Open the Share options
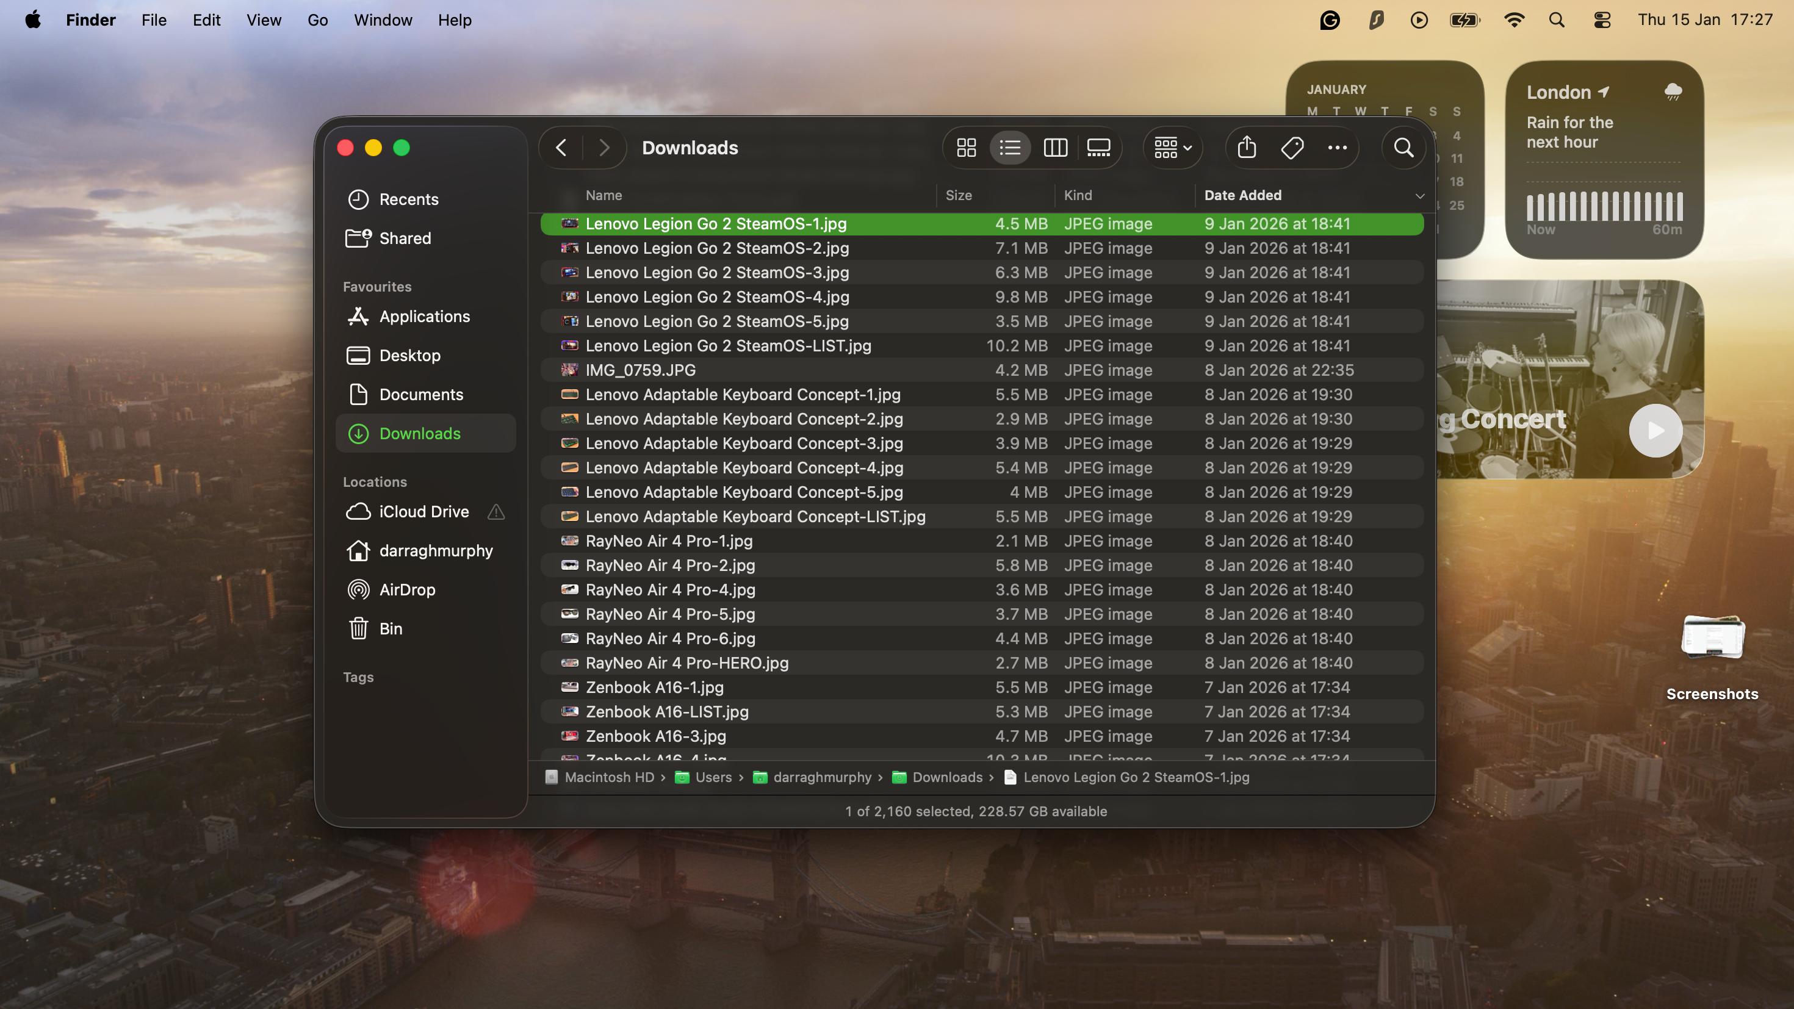1794x1009 pixels. coord(1246,148)
